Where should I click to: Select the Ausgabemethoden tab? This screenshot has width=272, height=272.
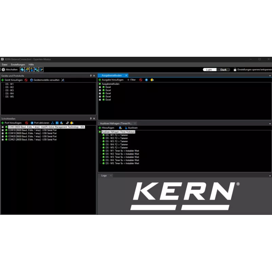[111, 75]
